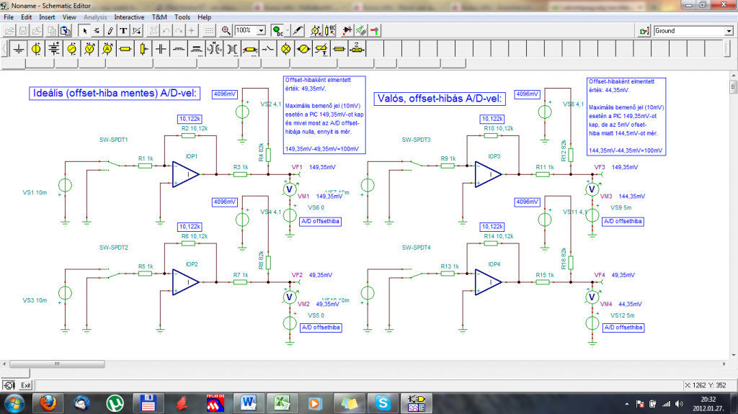Select the 'Ideális (offset-hiba mentes) A/D-vel:' title
Viewport: 738px width, 414px height.
[115, 93]
